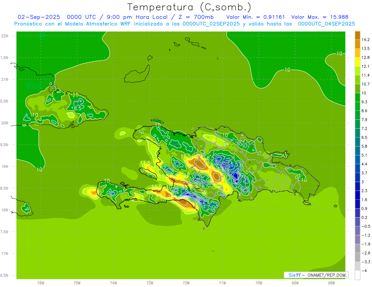Pick the brown swatch above 14.2 in legend

[x=357, y=35]
